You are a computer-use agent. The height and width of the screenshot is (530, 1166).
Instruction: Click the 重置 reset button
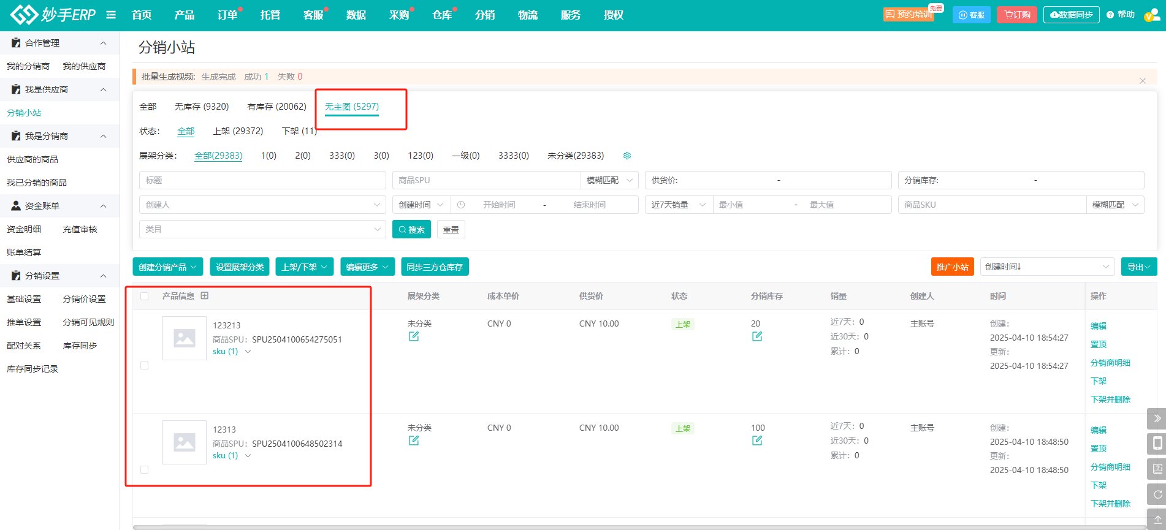[x=451, y=229]
